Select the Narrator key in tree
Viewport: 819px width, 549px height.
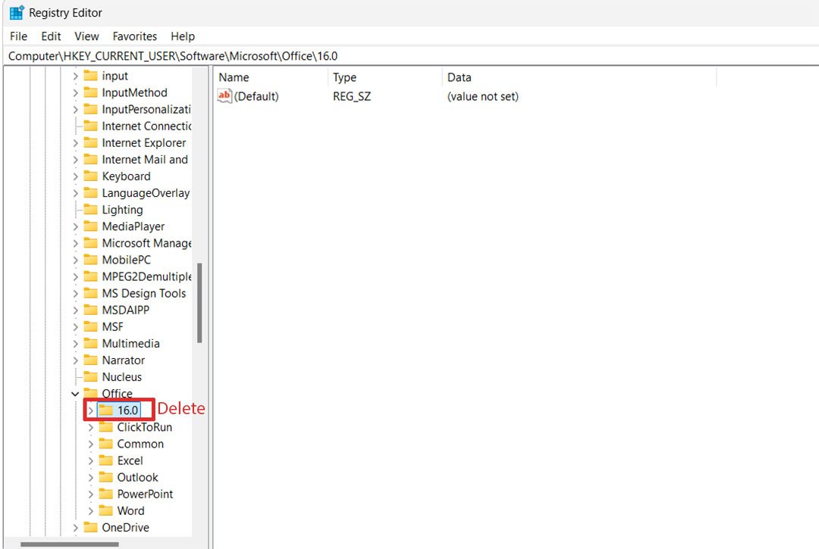pos(123,360)
